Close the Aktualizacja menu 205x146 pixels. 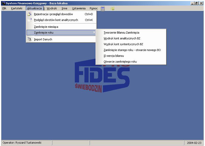tap(35, 8)
